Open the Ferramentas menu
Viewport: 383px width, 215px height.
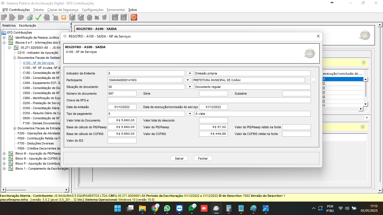pyautogui.click(x=116, y=10)
